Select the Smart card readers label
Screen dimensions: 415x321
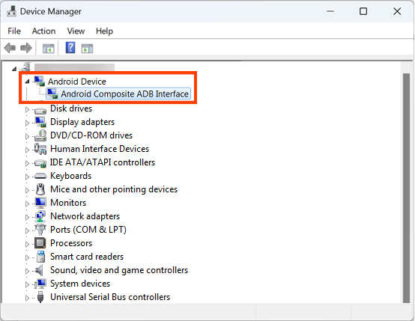[x=87, y=257]
